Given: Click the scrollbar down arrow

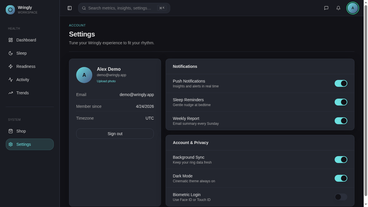Looking at the screenshot, I should point(366,204).
